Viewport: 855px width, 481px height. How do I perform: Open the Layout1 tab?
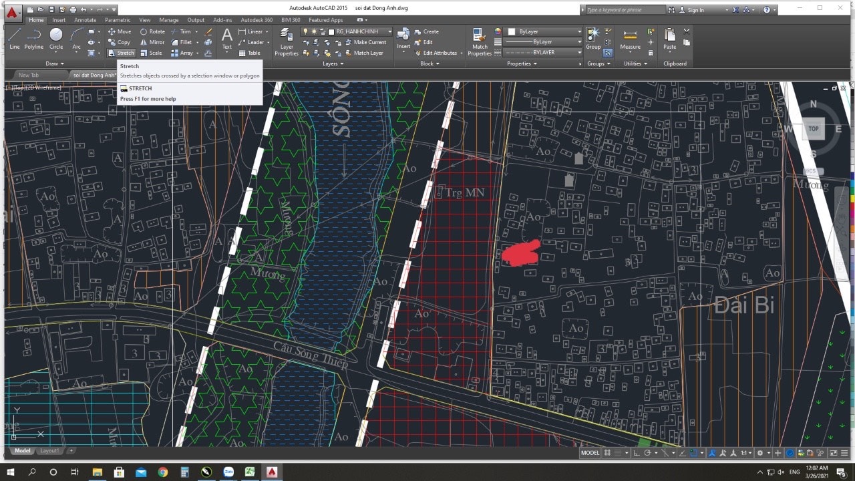(x=49, y=451)
